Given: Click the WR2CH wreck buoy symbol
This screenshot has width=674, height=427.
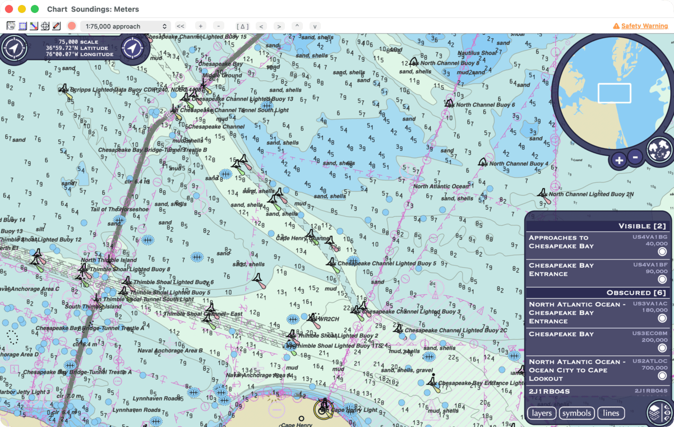Looking at the screenshot, I should (313, 320).
